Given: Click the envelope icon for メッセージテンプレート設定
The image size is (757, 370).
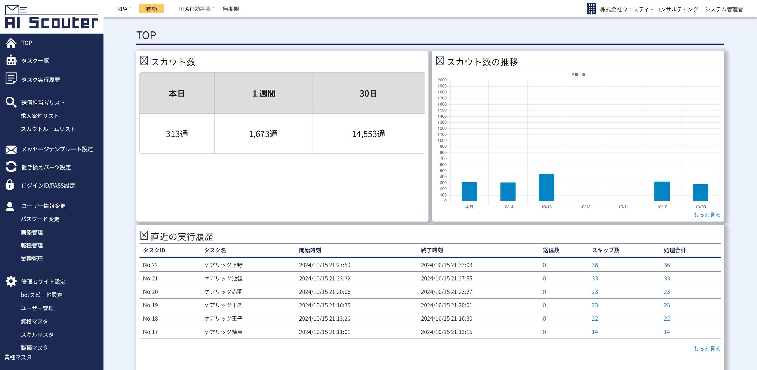Looking at the screenshot, I should pos(11,150).
